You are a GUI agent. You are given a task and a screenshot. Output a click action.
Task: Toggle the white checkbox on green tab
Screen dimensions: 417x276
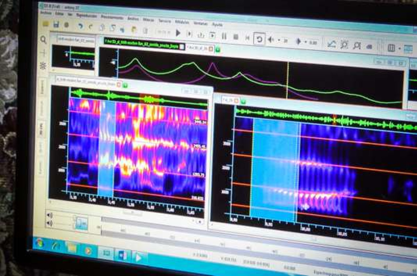pos(182,46)
